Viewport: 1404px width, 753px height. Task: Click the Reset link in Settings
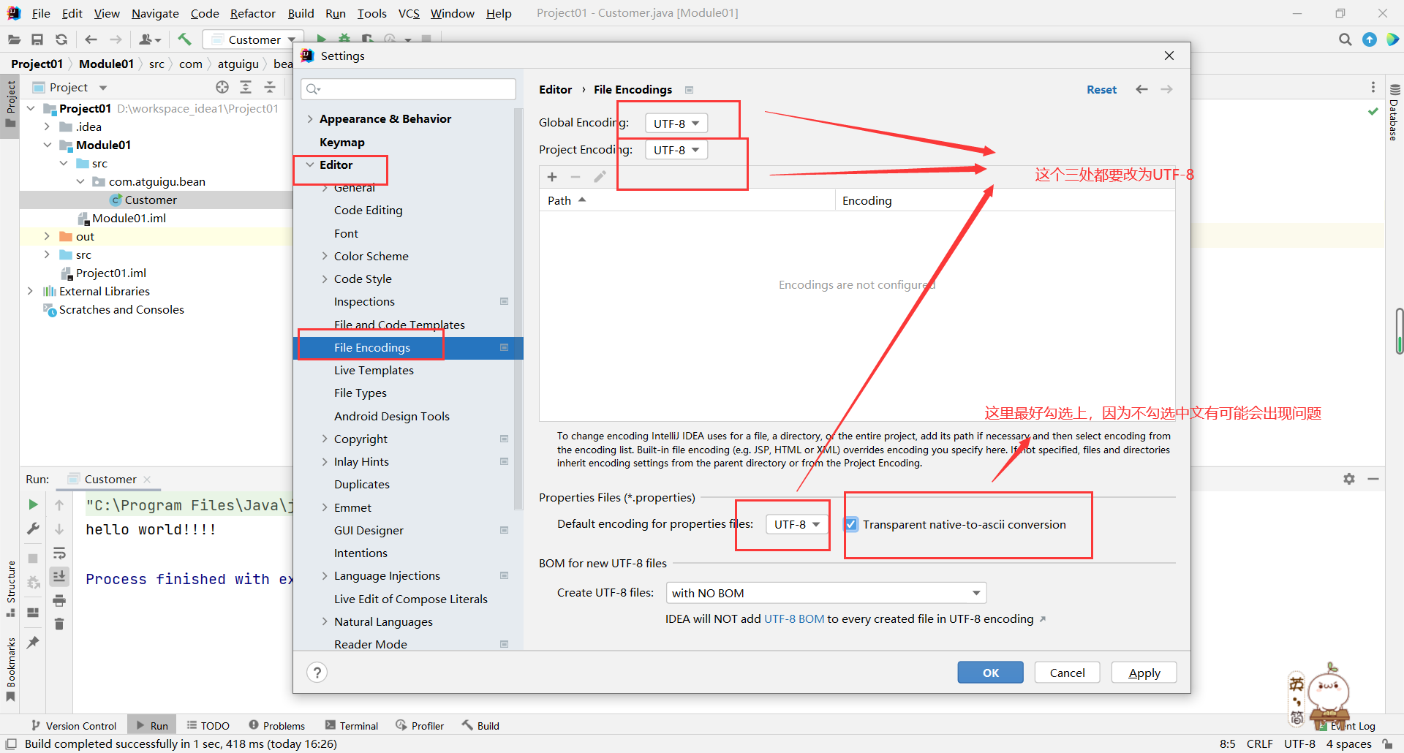[1101, 89]
